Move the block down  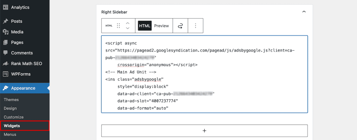128,28
